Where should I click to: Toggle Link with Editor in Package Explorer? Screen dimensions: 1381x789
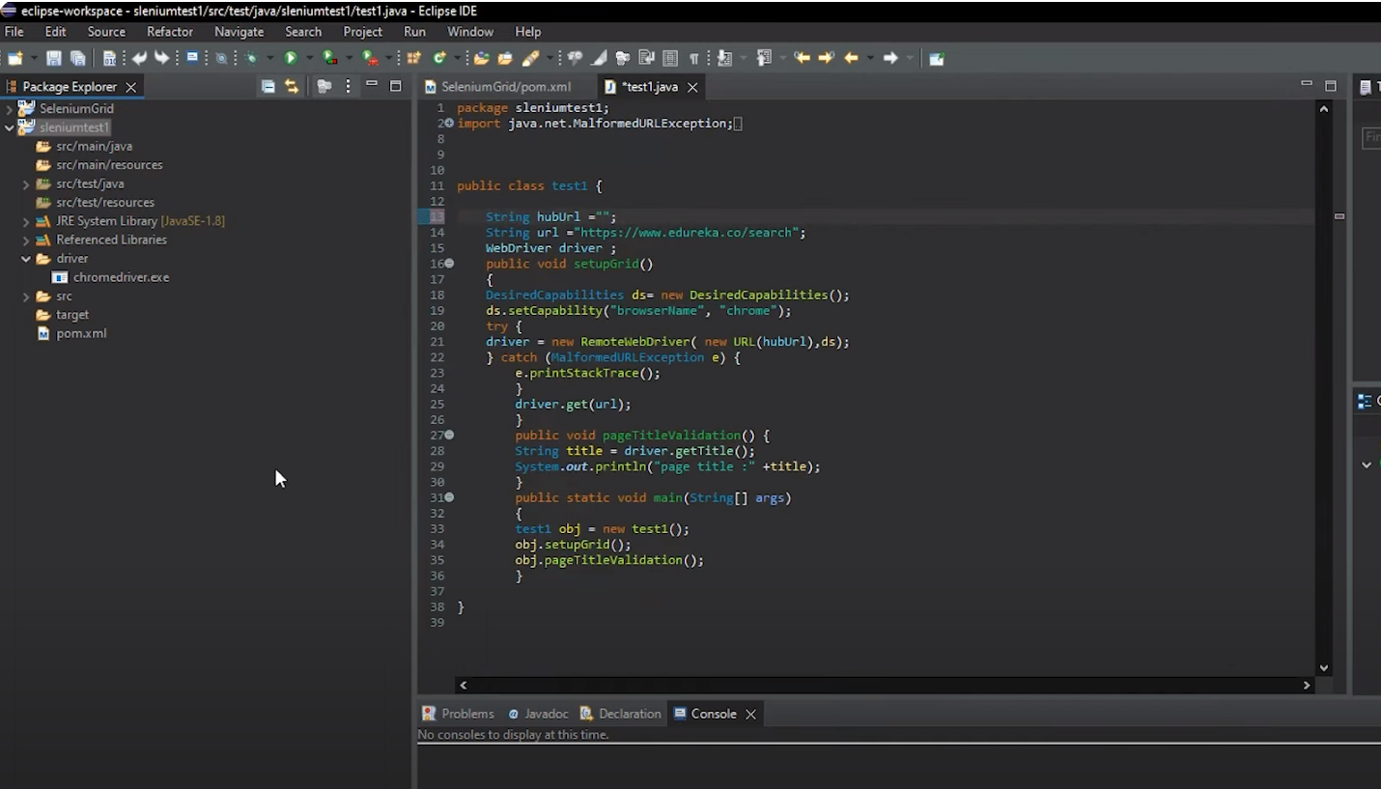[x=292, y=86]
